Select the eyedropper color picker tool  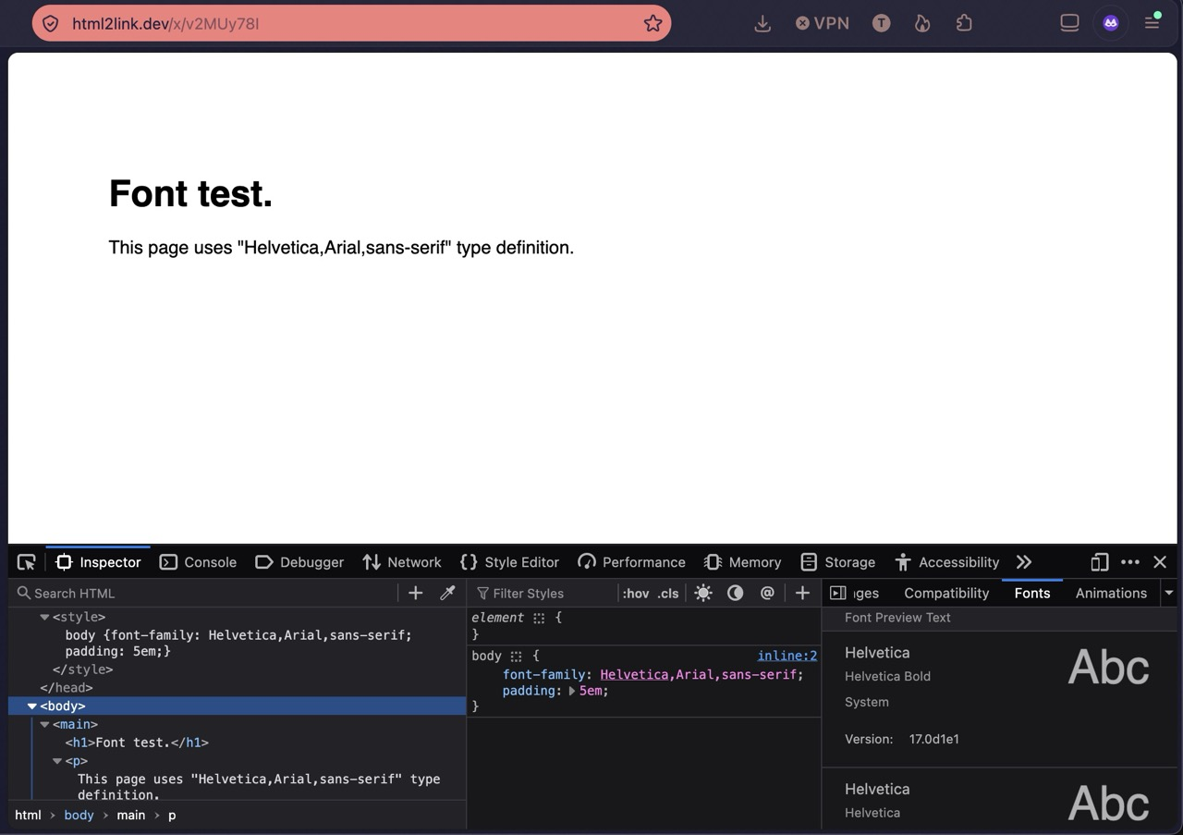pos(447,593)
